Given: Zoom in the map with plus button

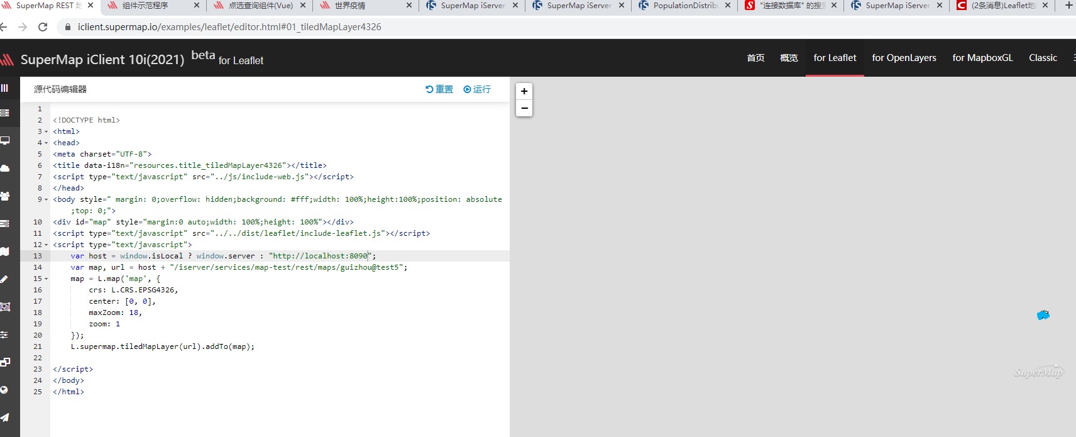Looking at the screenshot, I should click(x=524, y=91).
